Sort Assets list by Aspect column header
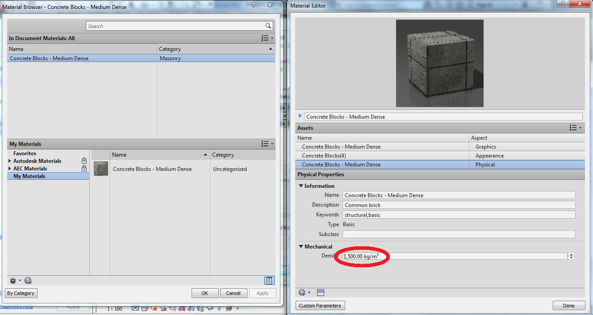The width and height of the screenshot is (593, 315). click(527, 138)
